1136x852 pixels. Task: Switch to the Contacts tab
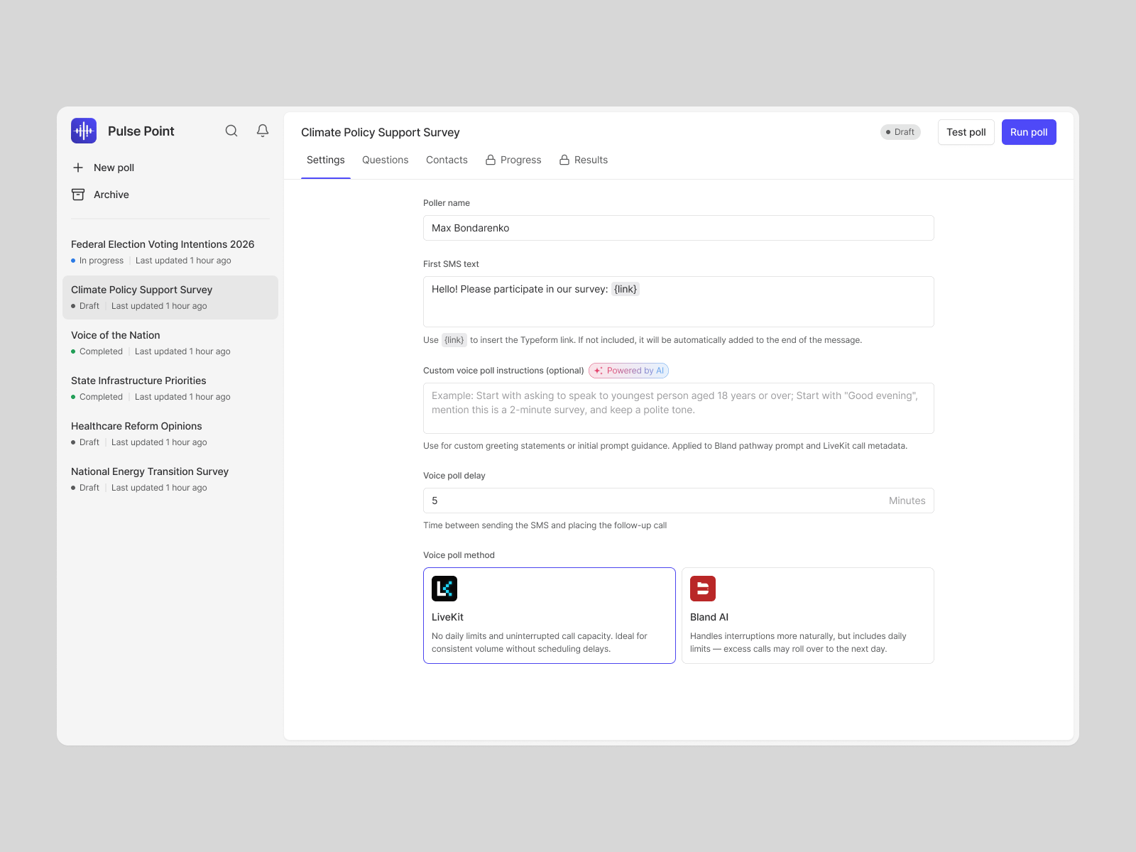pyautogui.click(x=447, y=160)
